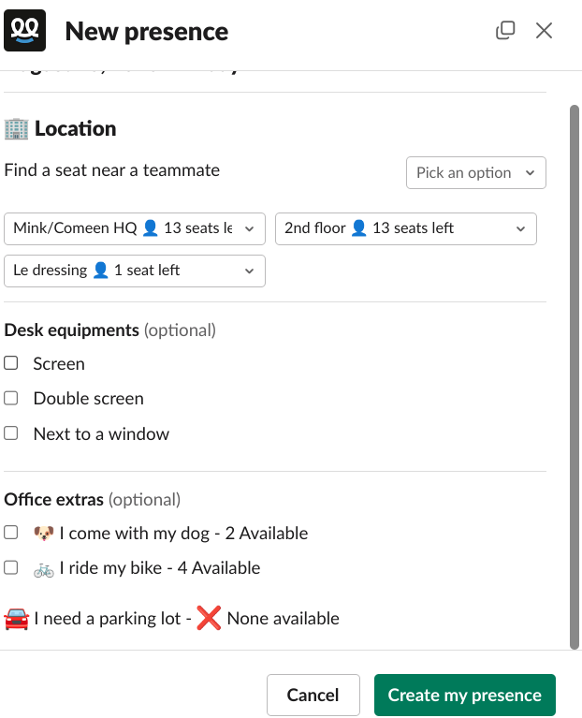Enable the Screen desk equipment checkbox
This screenshot has width=582, height=718.
[11, 363]
